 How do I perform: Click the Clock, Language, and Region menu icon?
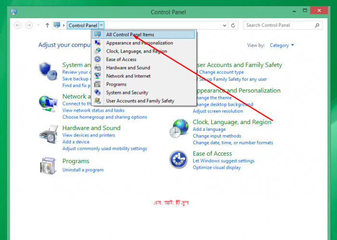click(98, 51)
